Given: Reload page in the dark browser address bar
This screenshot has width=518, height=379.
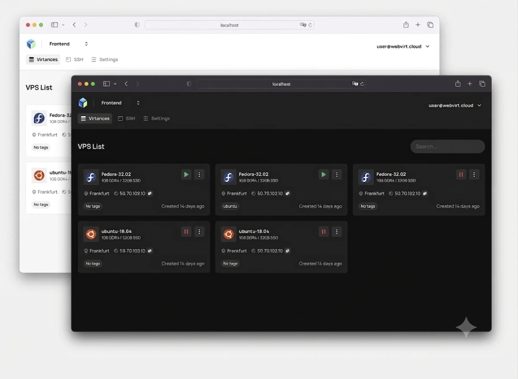Looking at the screenshot, I should click(362, 84).
